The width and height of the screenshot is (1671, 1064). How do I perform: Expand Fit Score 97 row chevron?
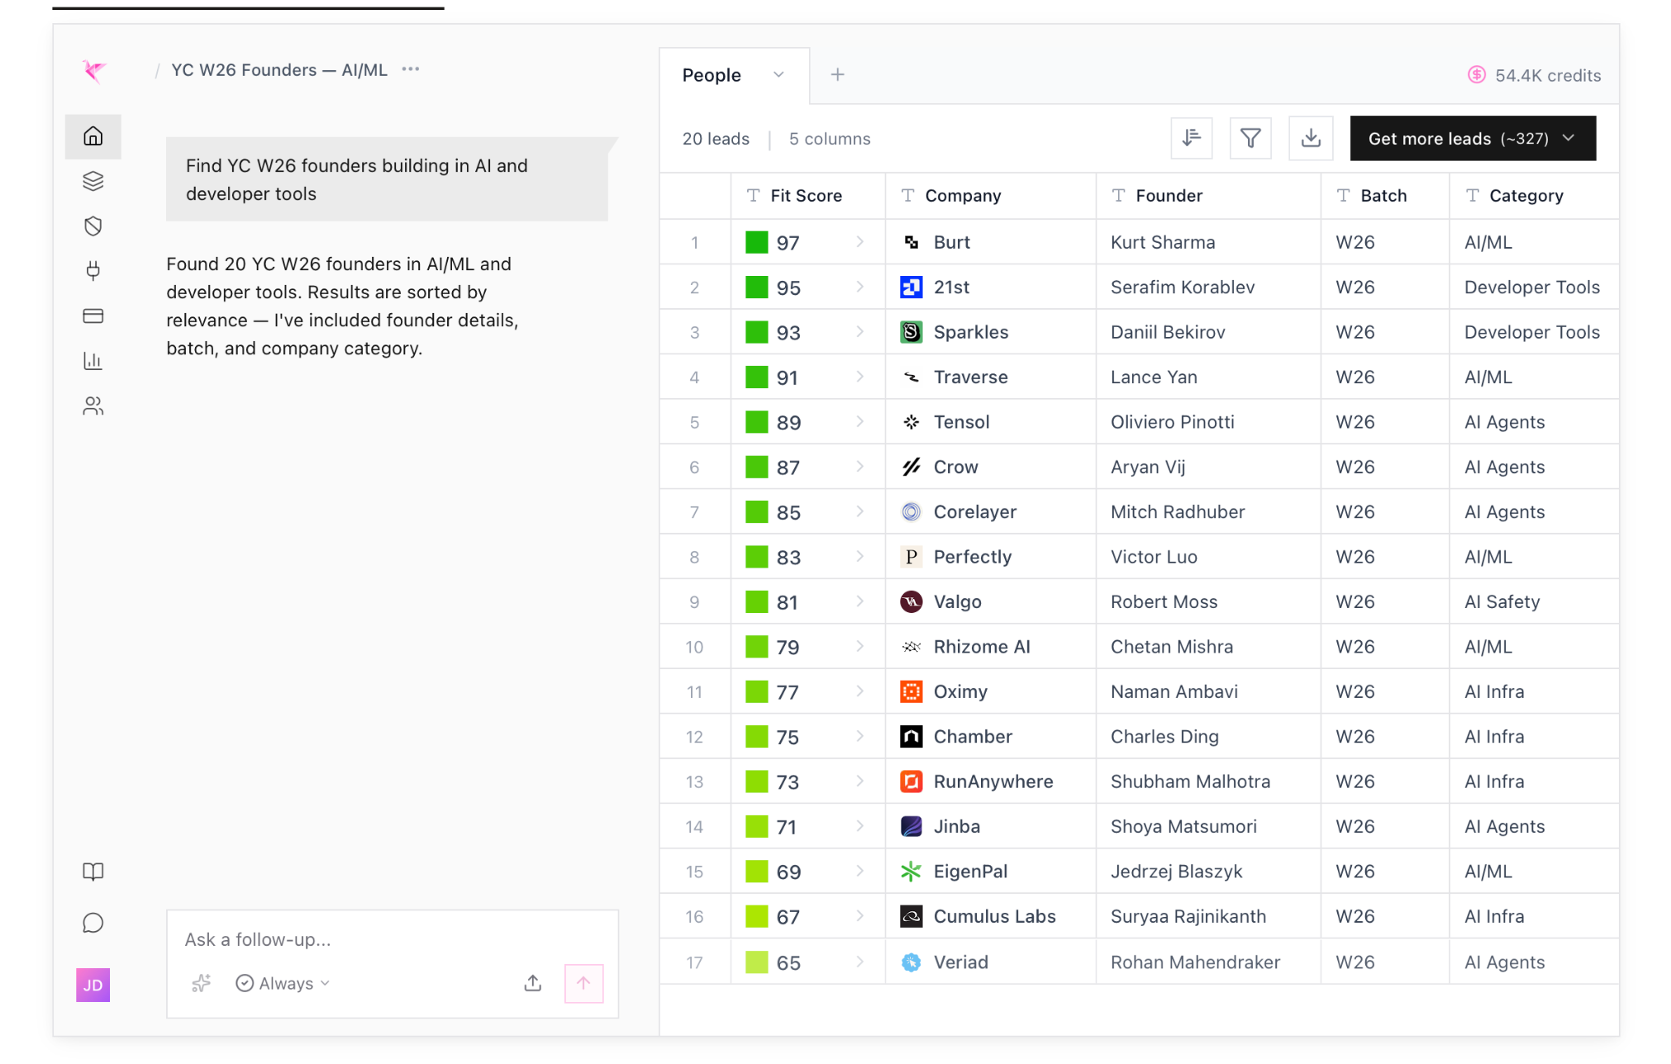(859, 242)
